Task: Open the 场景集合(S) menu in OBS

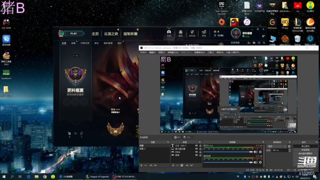Action: click(x=199, y=52)
